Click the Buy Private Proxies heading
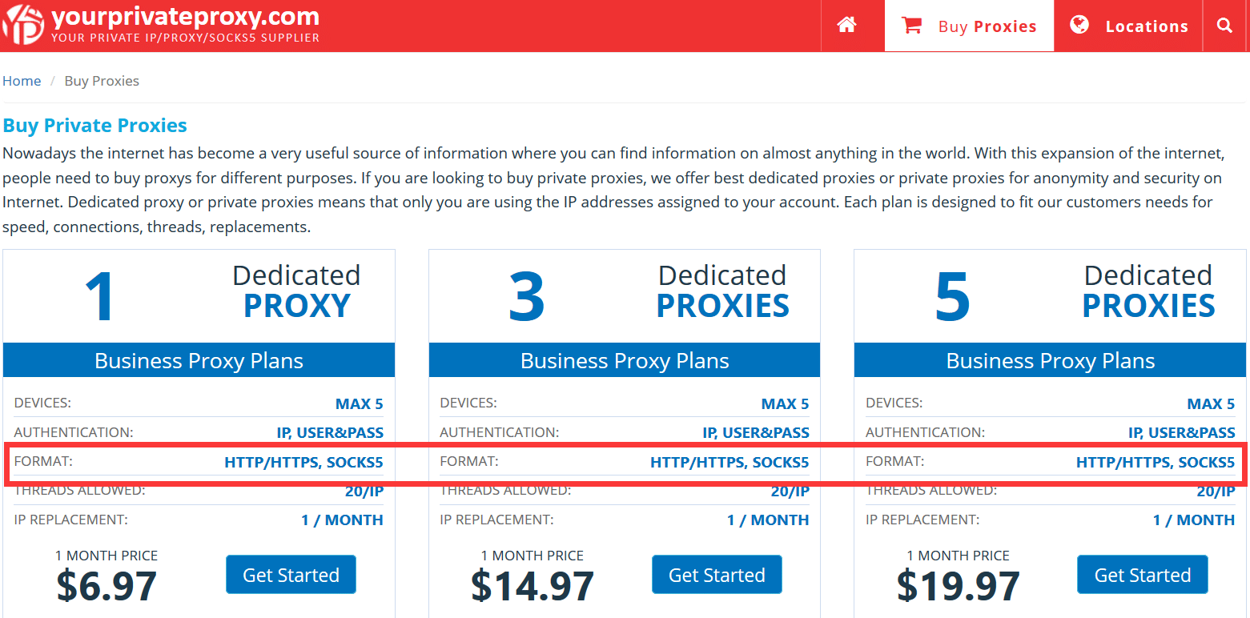 coord(94,125)
